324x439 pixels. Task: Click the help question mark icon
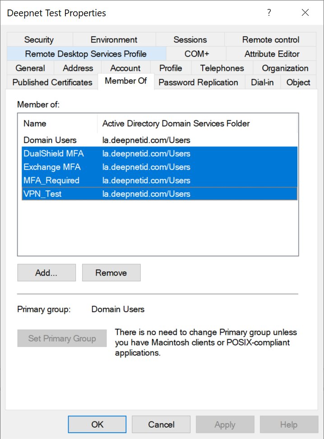[x=269, y=13]
